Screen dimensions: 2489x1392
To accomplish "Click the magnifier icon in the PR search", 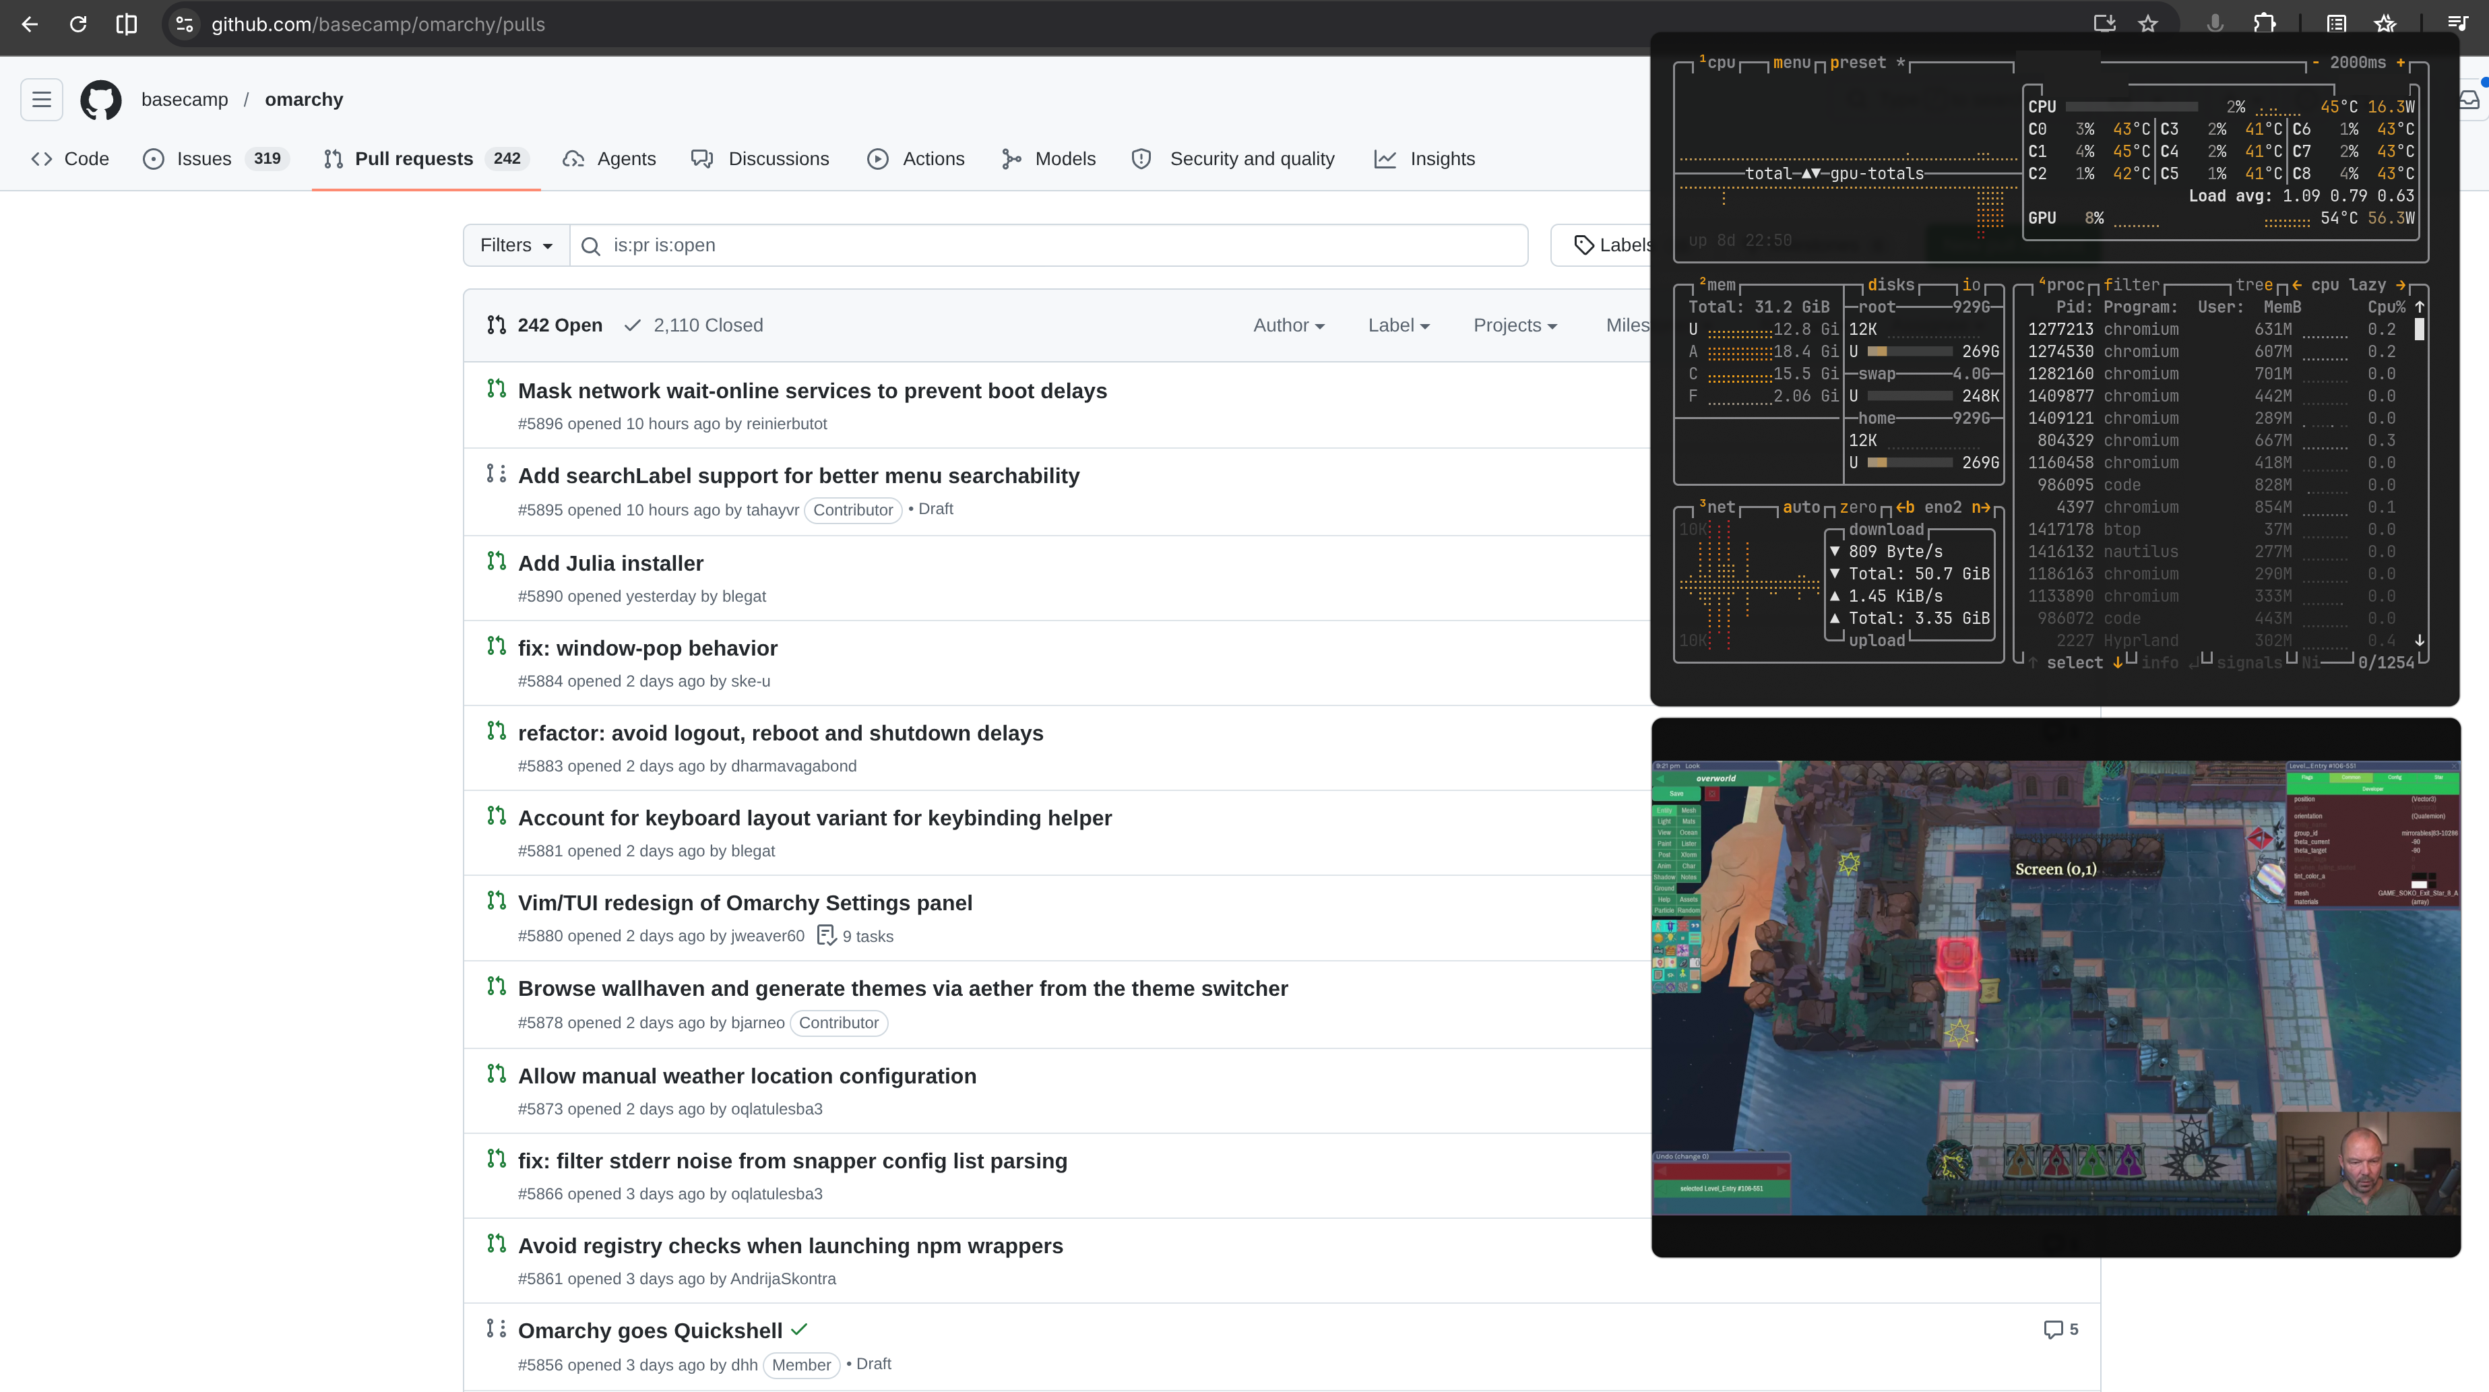I will [x=590, y=247].
